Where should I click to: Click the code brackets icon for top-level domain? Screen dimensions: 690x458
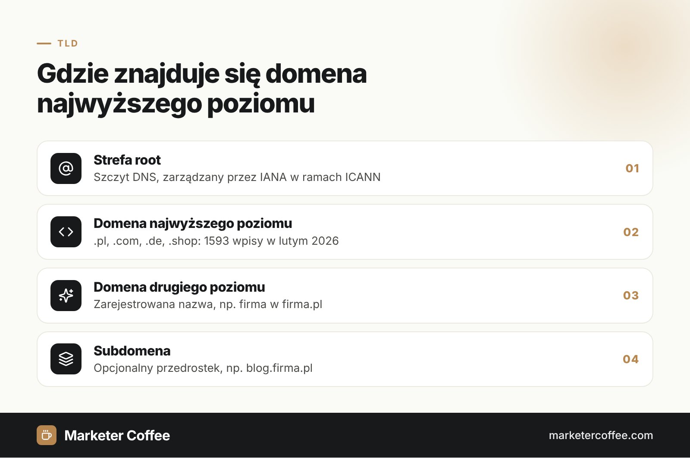[x=66, y=232]
